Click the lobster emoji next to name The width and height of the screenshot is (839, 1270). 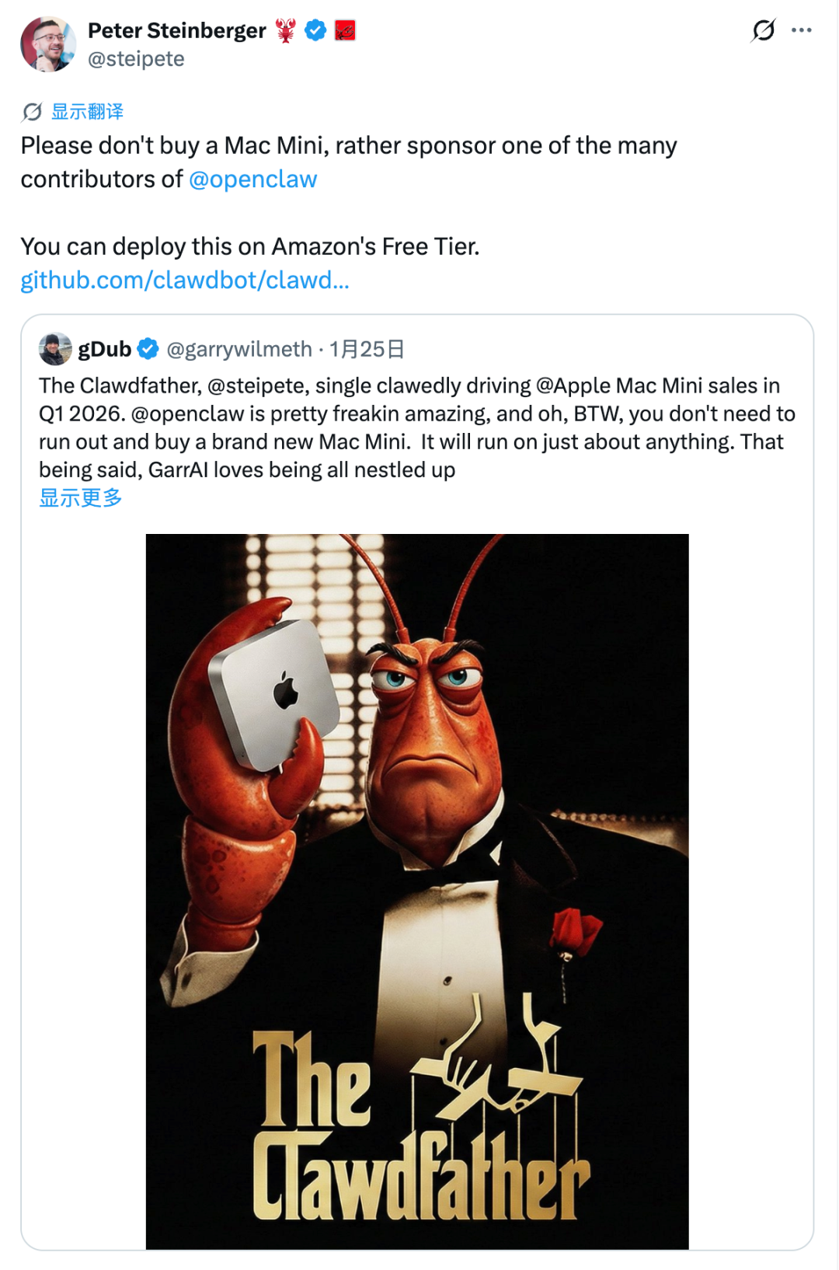click(x=286, y=30)
